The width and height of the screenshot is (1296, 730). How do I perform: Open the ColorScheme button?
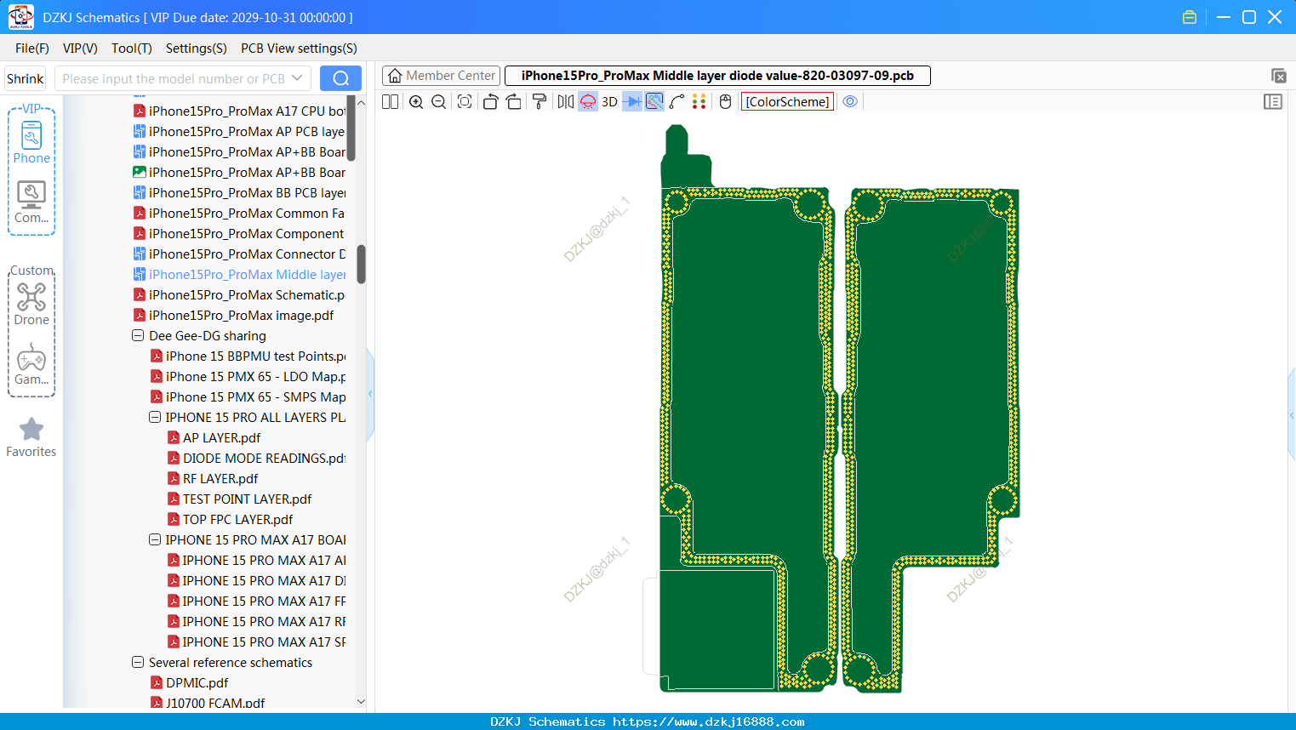(x=787, y=102)
